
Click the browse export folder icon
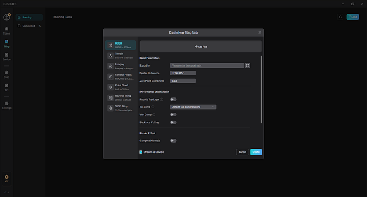point(247,65)
